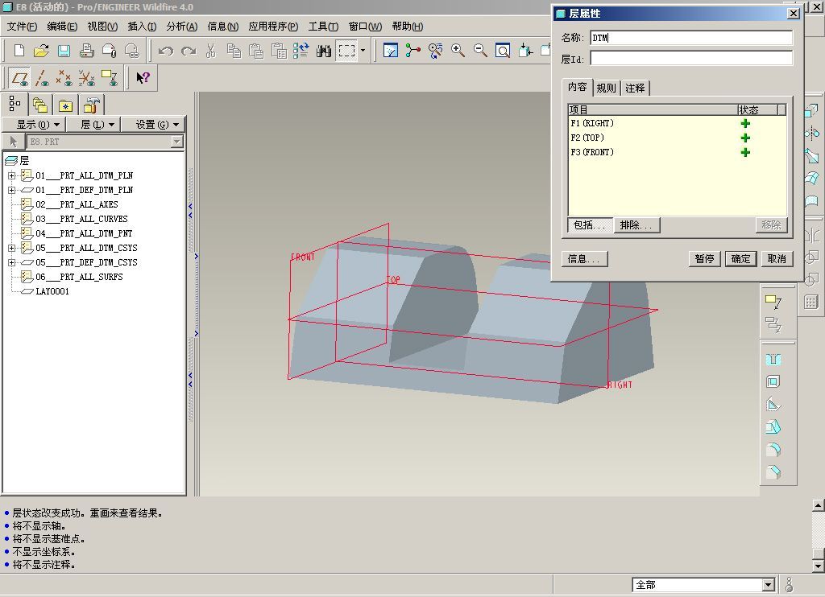The image size is (825, 597).
Task: Switch to the 规则 tab
Action: [x=606, y=89]
